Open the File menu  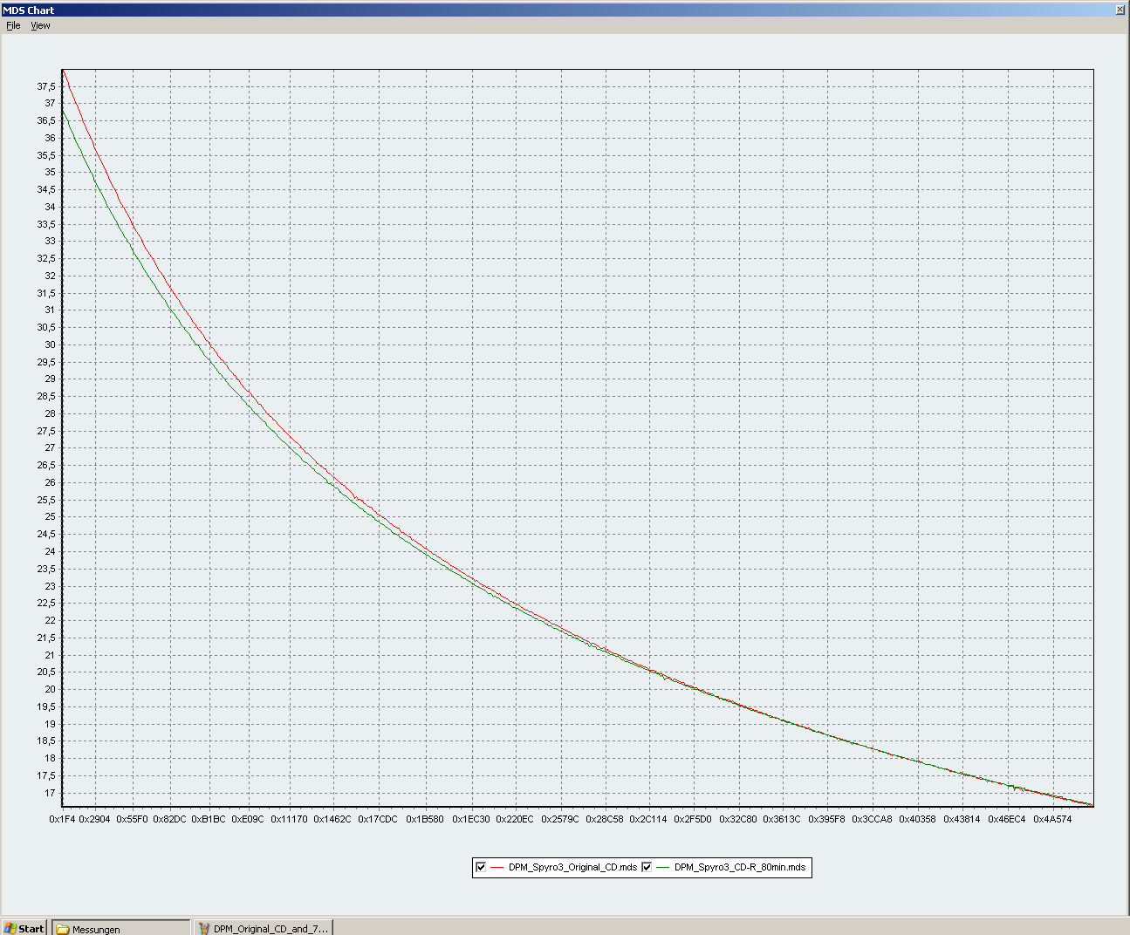click(x=13, y=25)
